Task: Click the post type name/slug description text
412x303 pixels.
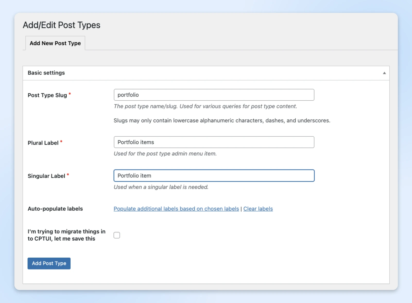Action: coord(205,107)
